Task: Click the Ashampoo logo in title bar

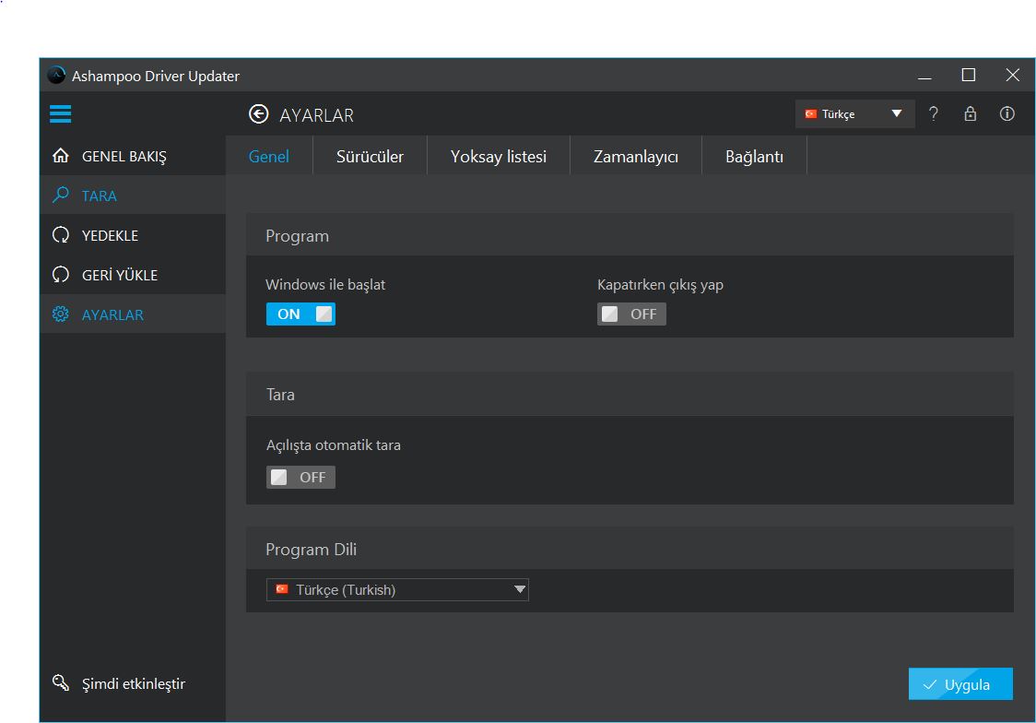Action: [57, 76]
